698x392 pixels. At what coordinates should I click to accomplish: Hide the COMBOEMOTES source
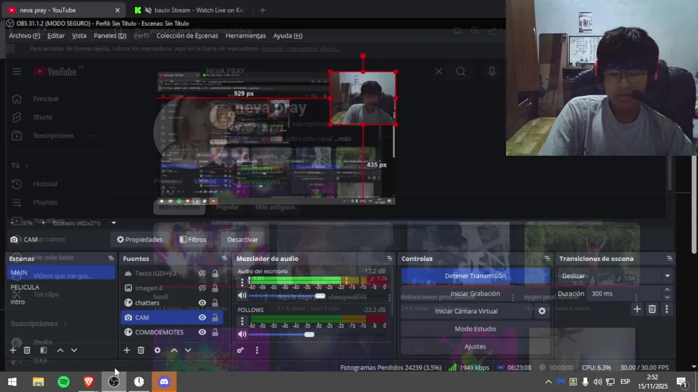(202, 332)
